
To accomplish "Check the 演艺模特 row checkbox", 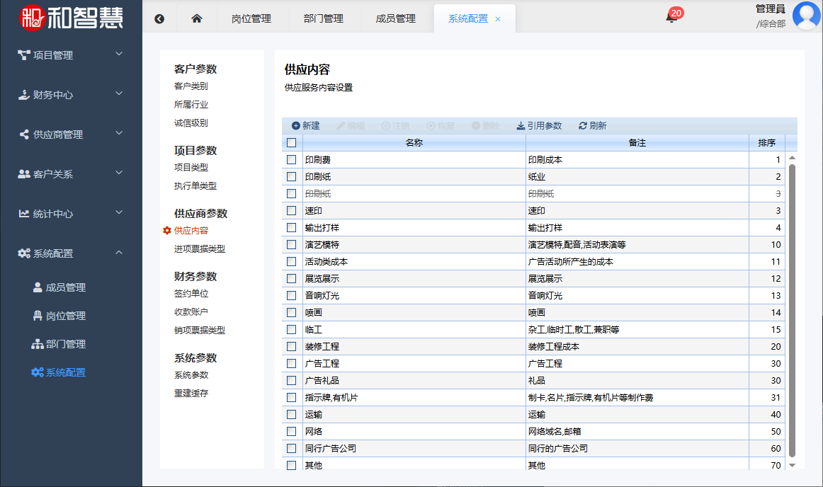I will (x=292, y=244).
